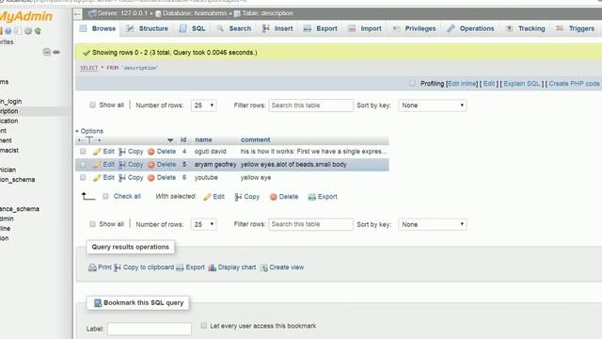Tick the Check all checkbox
The height and width of the screenshot is (339, 602).
click(x=105, y=197)
